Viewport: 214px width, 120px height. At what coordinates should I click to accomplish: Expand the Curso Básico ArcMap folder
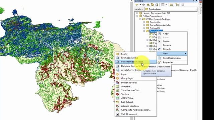(x=144, y=25)
